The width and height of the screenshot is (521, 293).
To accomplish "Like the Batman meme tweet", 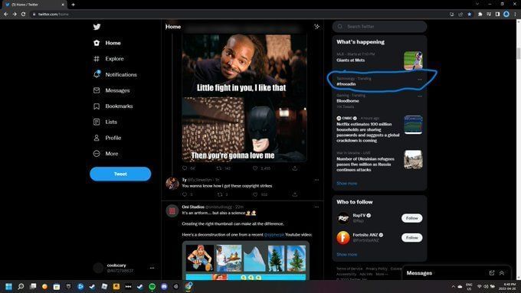I will [x=255, y=168].
